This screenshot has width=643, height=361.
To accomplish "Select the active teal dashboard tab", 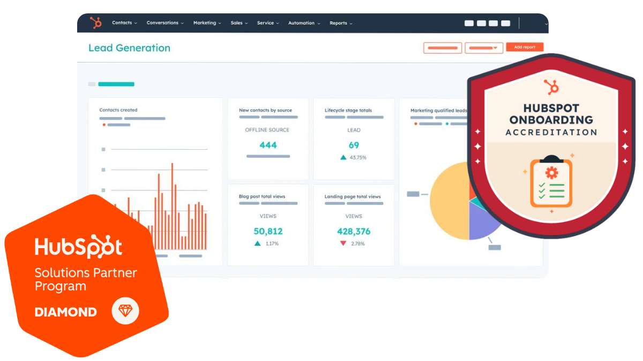I will 116,84.
